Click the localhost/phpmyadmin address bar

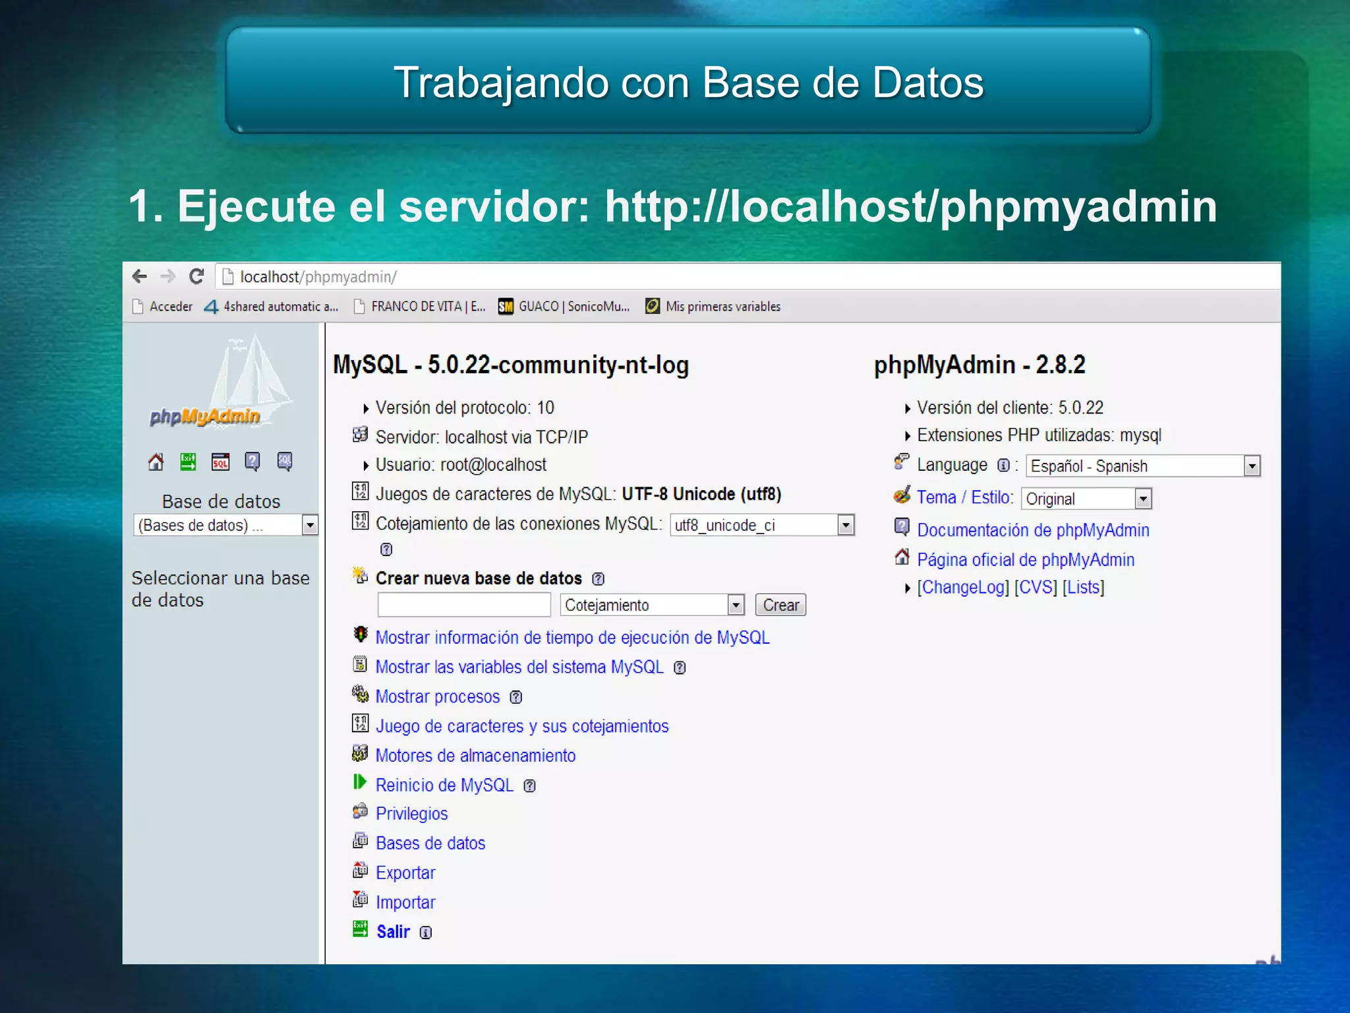pos(748,277)
